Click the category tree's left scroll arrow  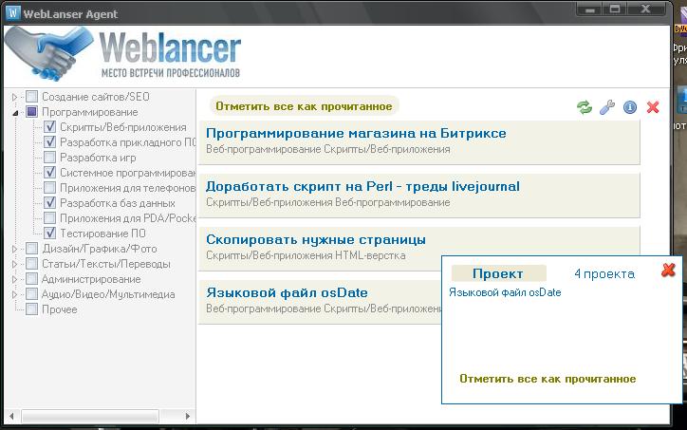[x=11, y=416]
